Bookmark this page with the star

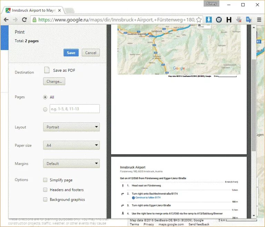coord(199,20)
